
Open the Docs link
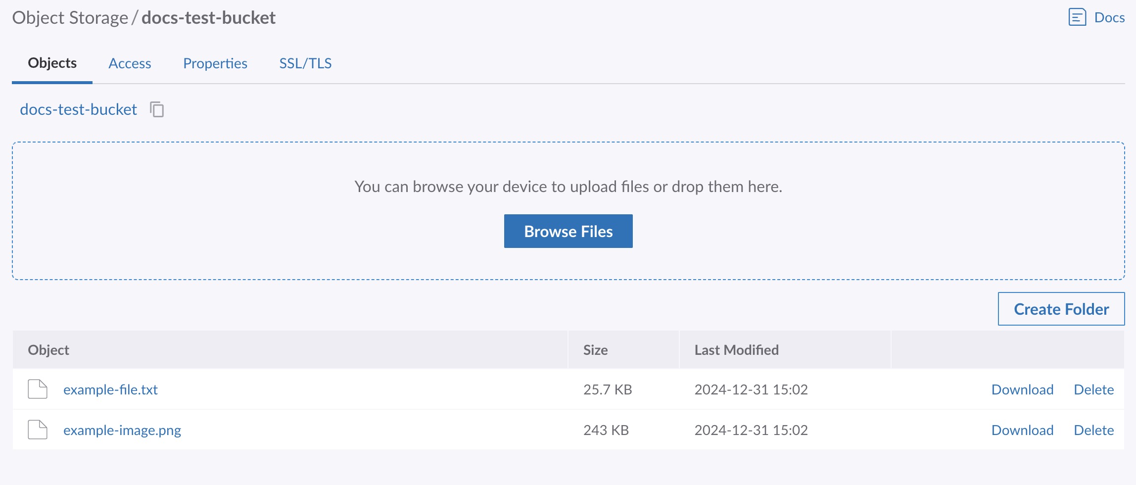tap(1109, 18)
